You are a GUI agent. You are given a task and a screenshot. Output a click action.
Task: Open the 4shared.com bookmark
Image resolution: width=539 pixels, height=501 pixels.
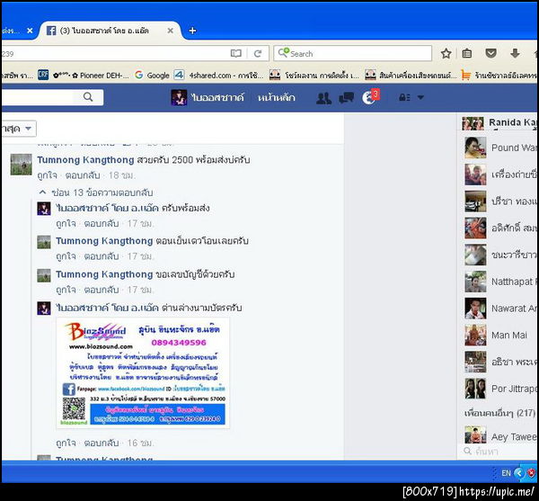(x=218, y=75)
